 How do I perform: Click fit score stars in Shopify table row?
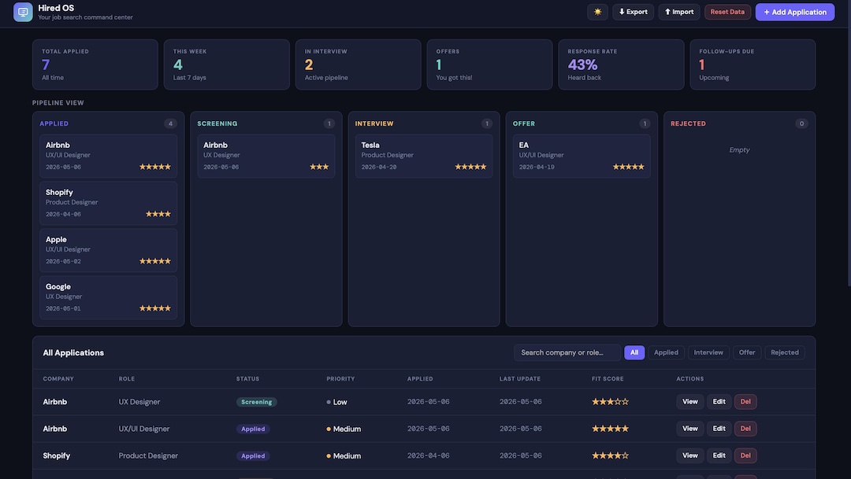pos(610,455)
